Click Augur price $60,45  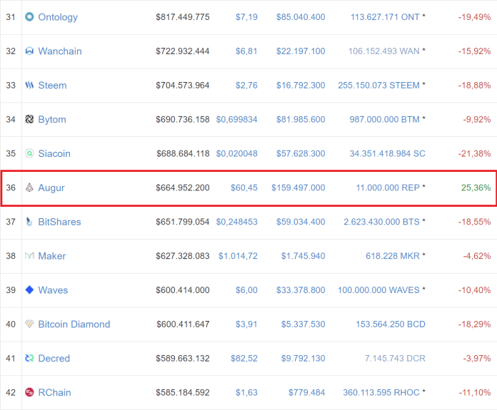244,188
